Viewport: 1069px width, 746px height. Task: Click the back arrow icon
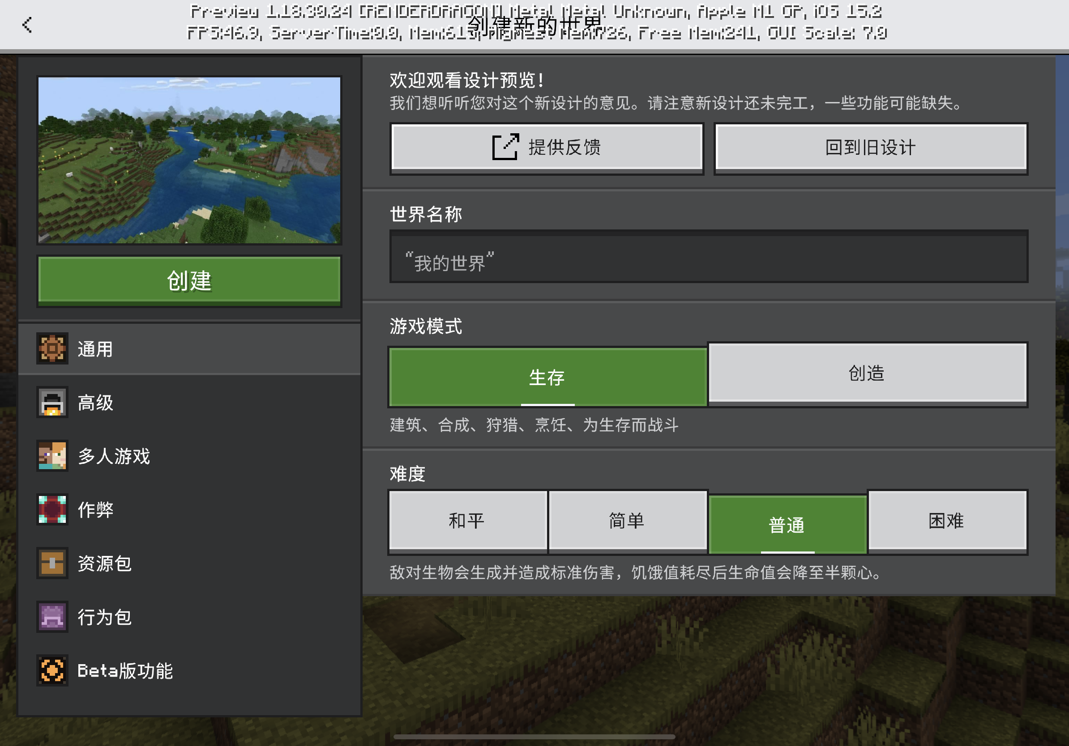click(27, 25)
